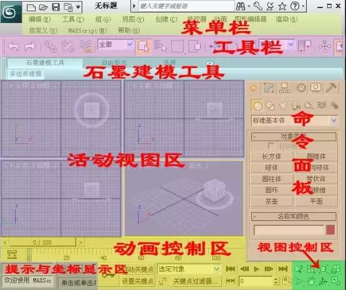Image resolution: width=346 pixels, height=290 pixels.
Task: Select the Bind to Space Warp tool
Action: (85, 47)
